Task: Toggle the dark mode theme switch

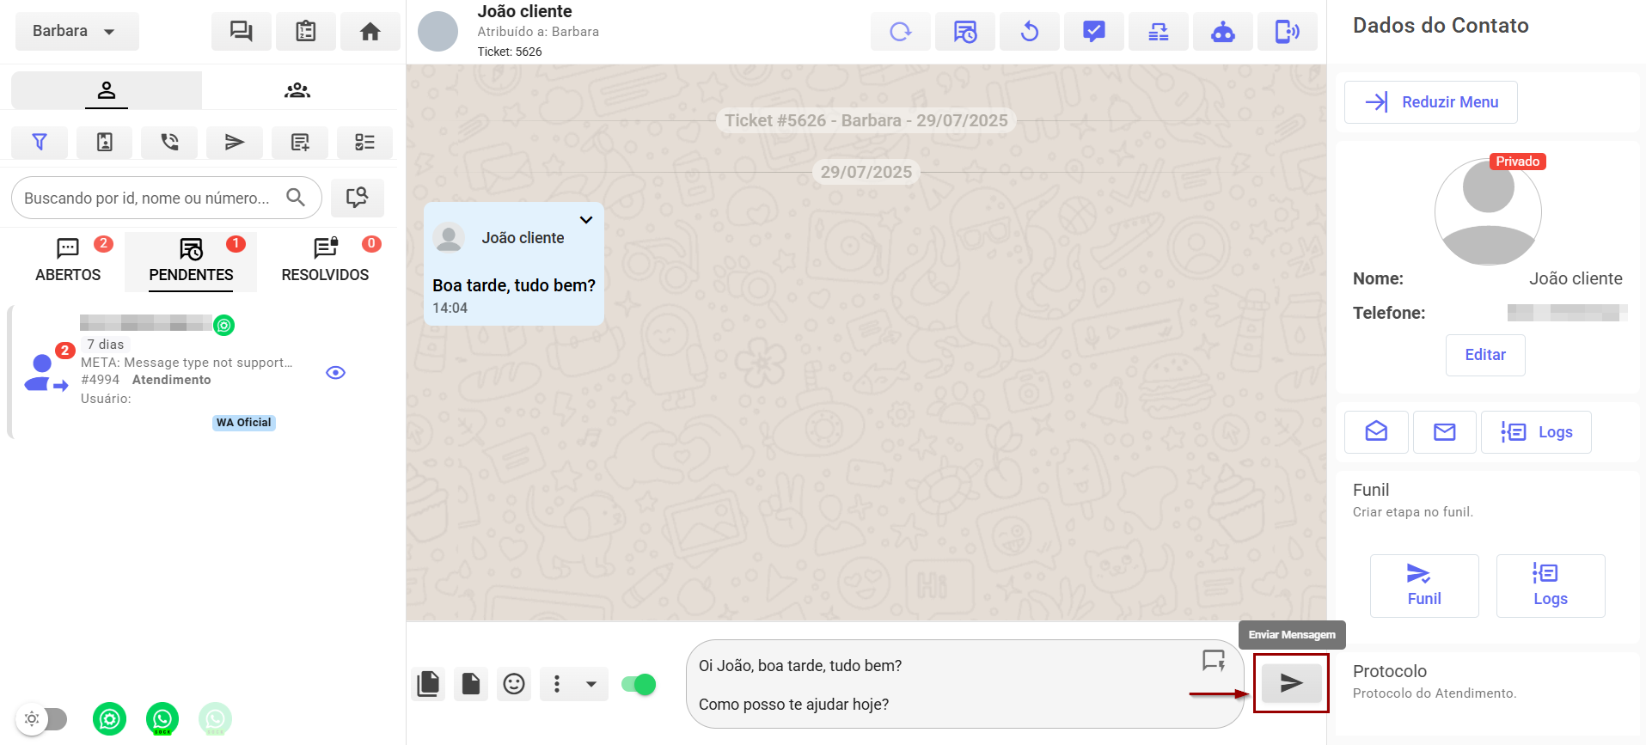Action: coord(43,718)
